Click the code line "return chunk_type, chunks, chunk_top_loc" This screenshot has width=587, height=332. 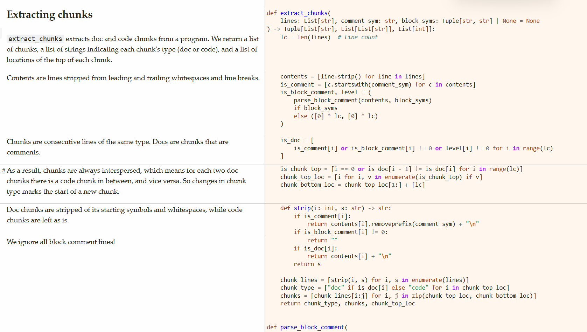pyautogui.click(x=348, y=304)
